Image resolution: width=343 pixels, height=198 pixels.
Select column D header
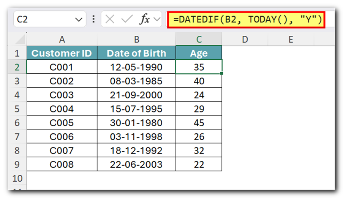245,40
